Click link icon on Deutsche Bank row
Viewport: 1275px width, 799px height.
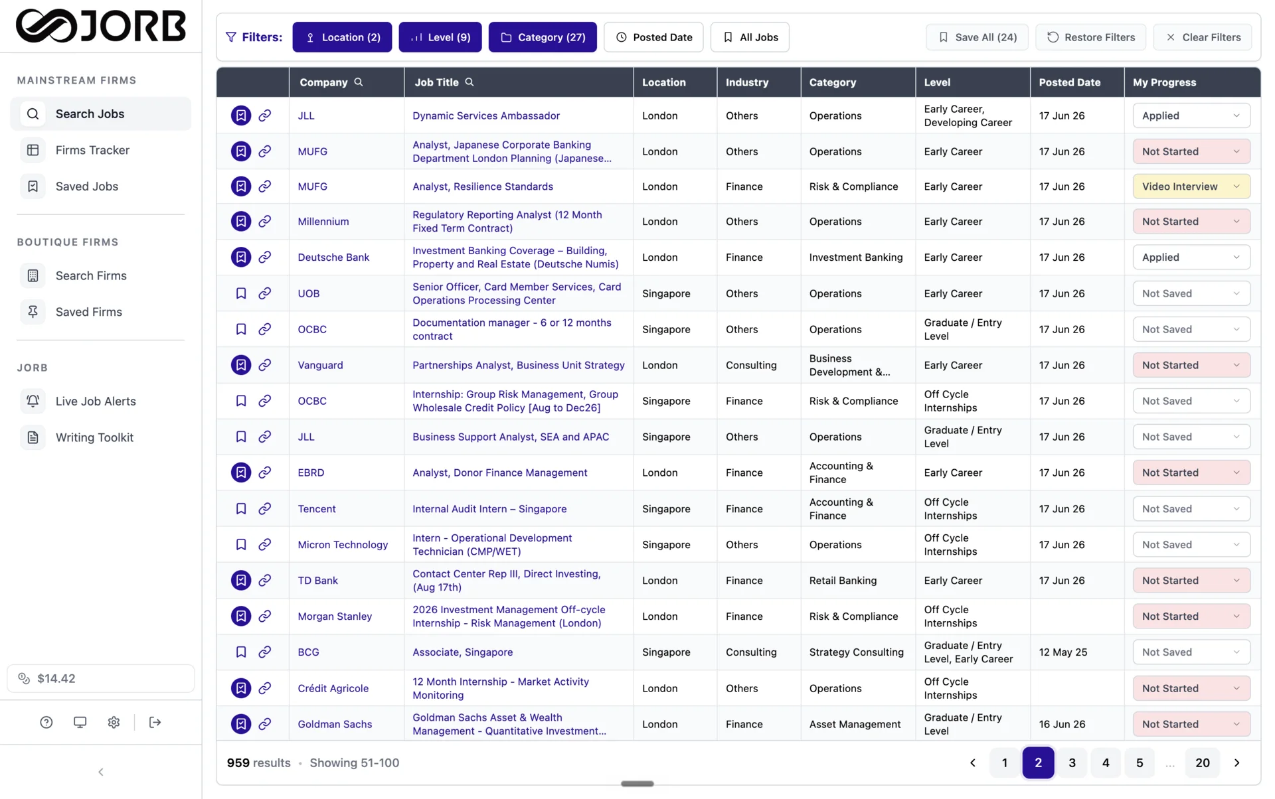click(265, 257)
